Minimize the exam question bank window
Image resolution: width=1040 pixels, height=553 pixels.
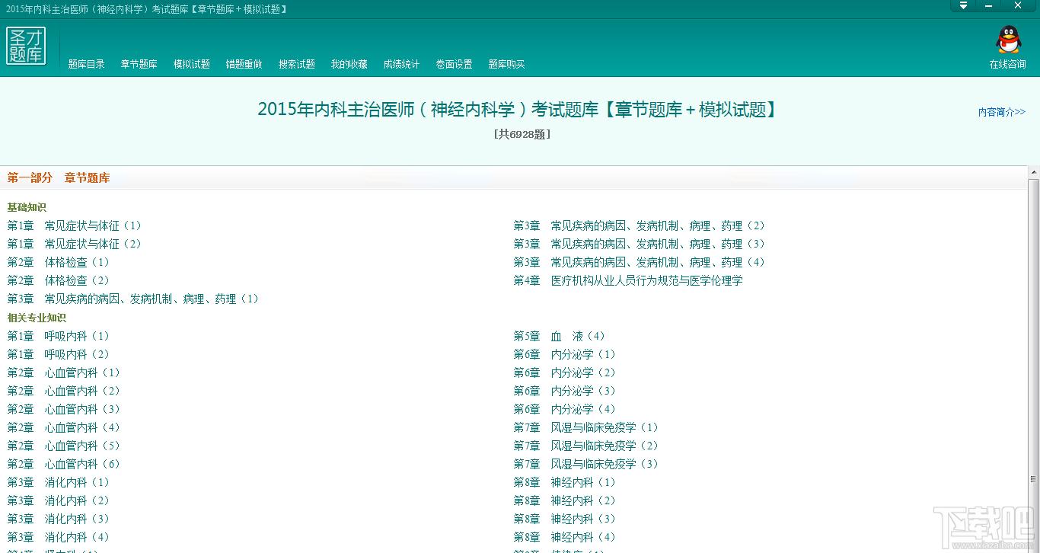pos(990,5)
